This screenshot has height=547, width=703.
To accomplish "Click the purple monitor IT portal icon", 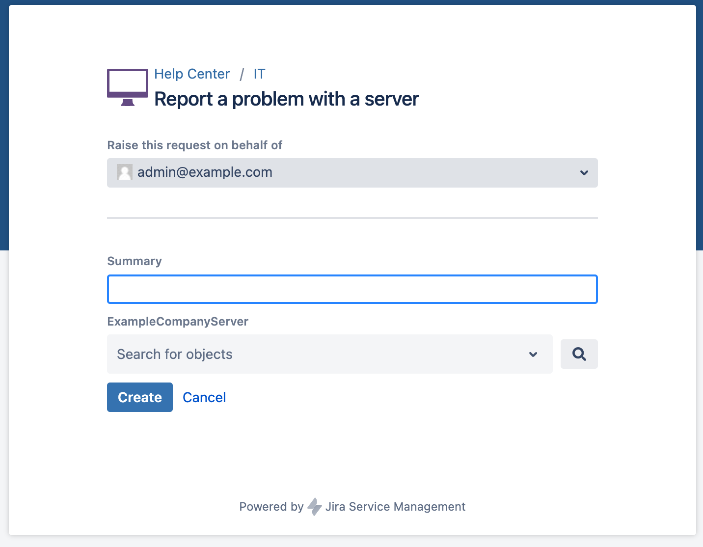I will (x=128, y=87).
